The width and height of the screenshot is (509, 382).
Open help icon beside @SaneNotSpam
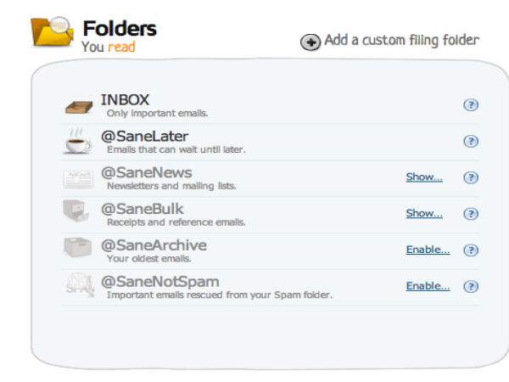pos(471,286)
